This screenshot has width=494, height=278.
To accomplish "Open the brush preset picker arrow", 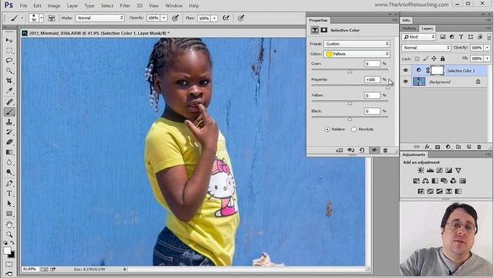I will (41, 19).
